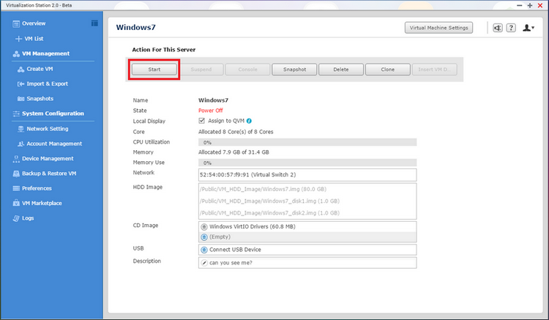Open help via the question mark icon
The width and height of the screenshot is (549, 320).
511,28
